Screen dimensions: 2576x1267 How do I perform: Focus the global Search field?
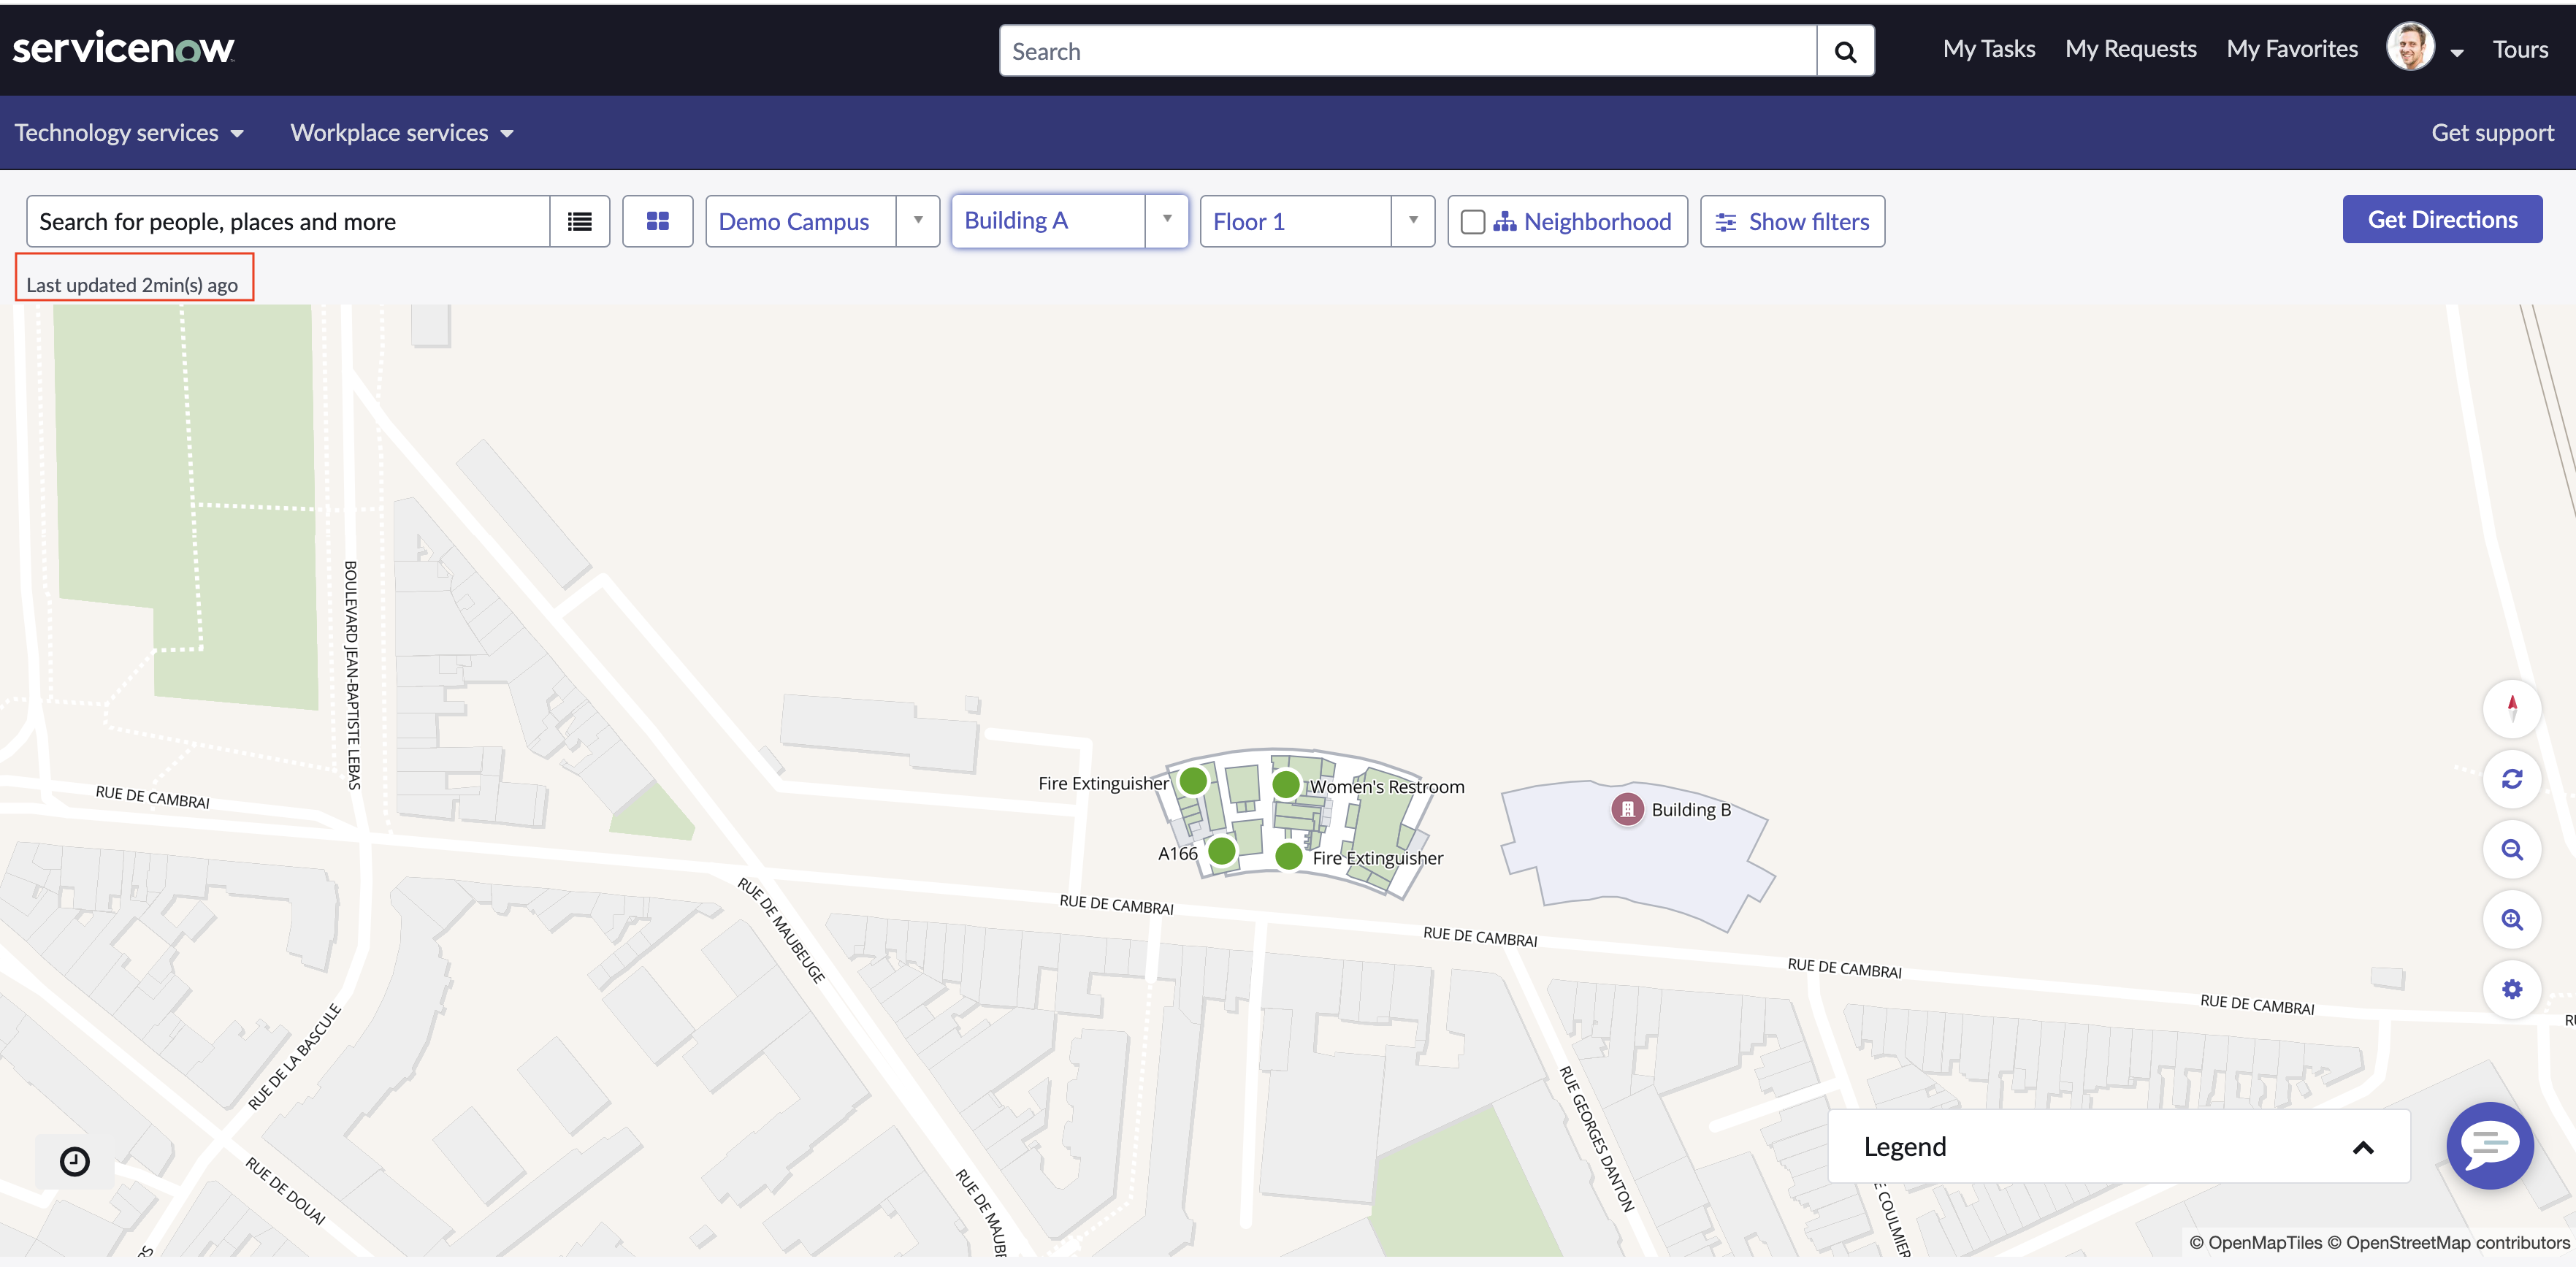(1408, 51)
